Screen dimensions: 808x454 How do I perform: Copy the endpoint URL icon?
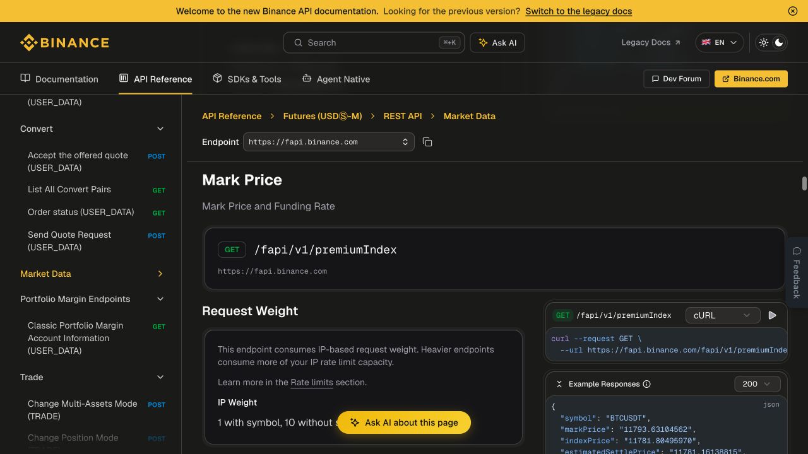[x=427, y=142]
